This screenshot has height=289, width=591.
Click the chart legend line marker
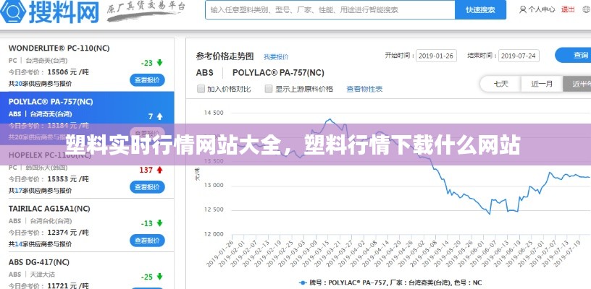point(306,283)
